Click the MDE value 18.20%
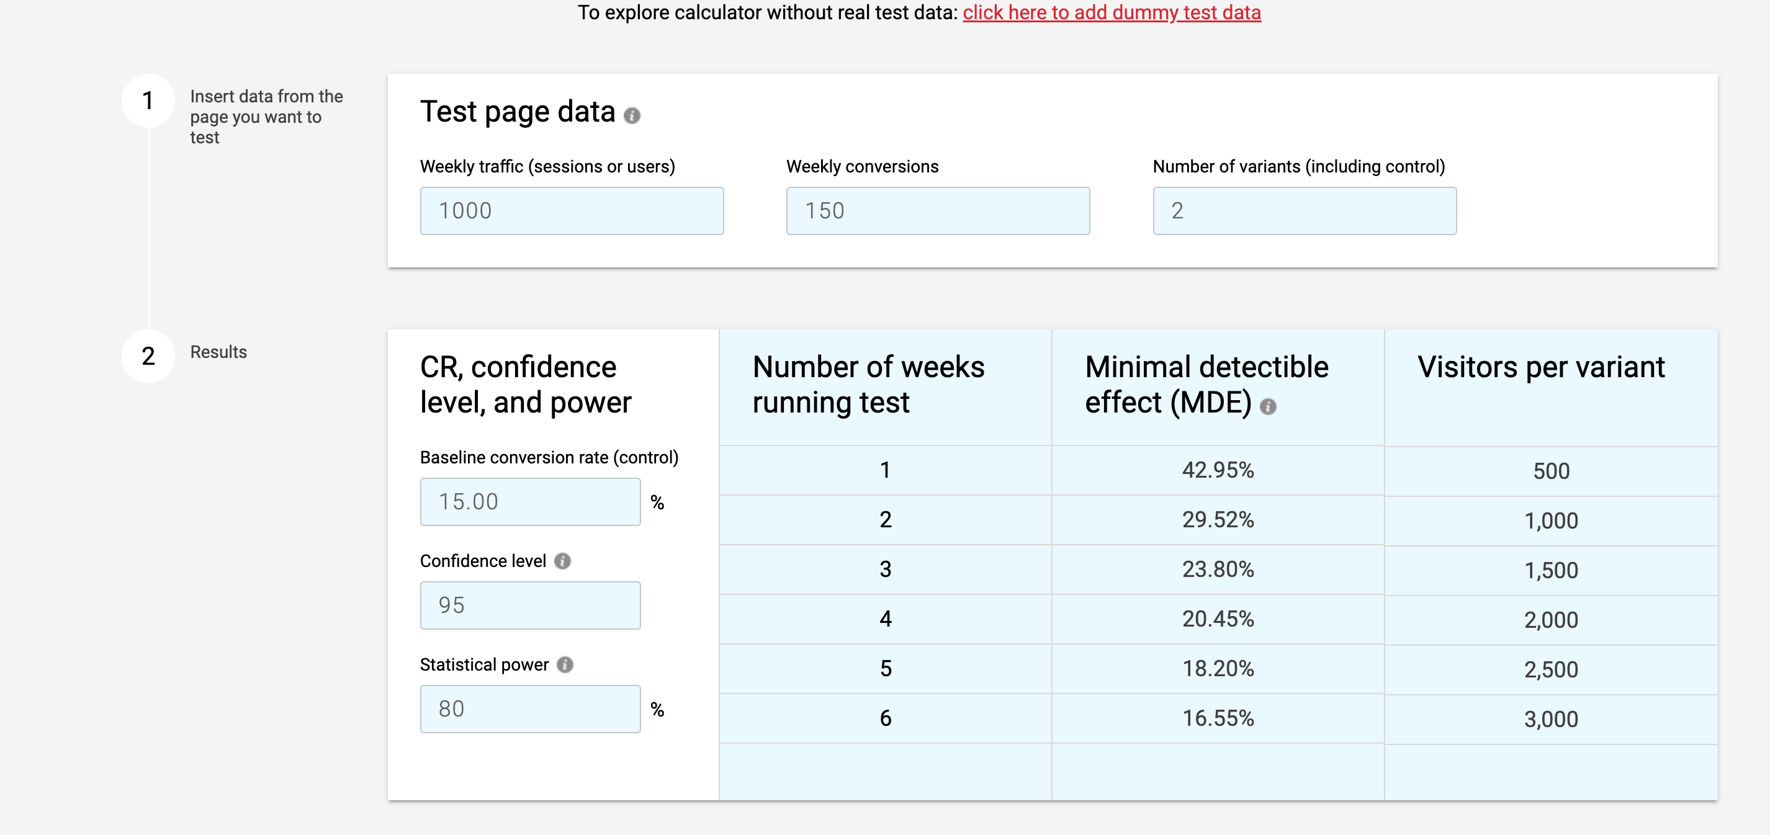The image size is (1770, 835). [x=1218, y=669]
